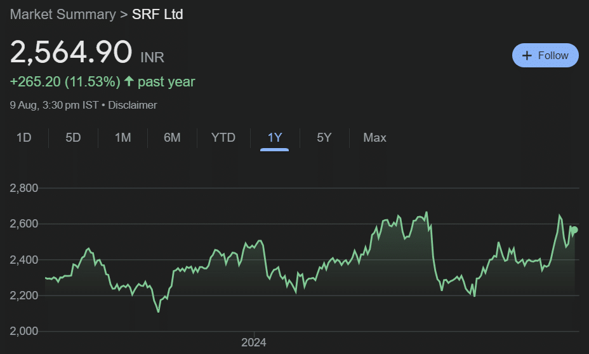Click the 2,200 y-axis label

(24, 296)
